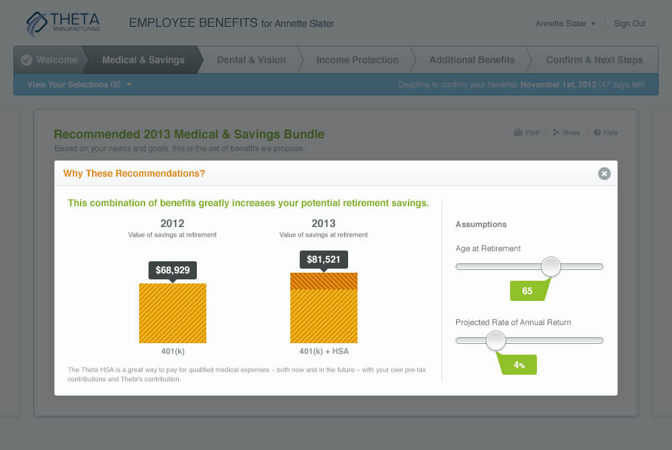This screenshot has width=672, height=450.
Task: Click the Projected Rate of Annual Return slider knob
Action: 495,341
